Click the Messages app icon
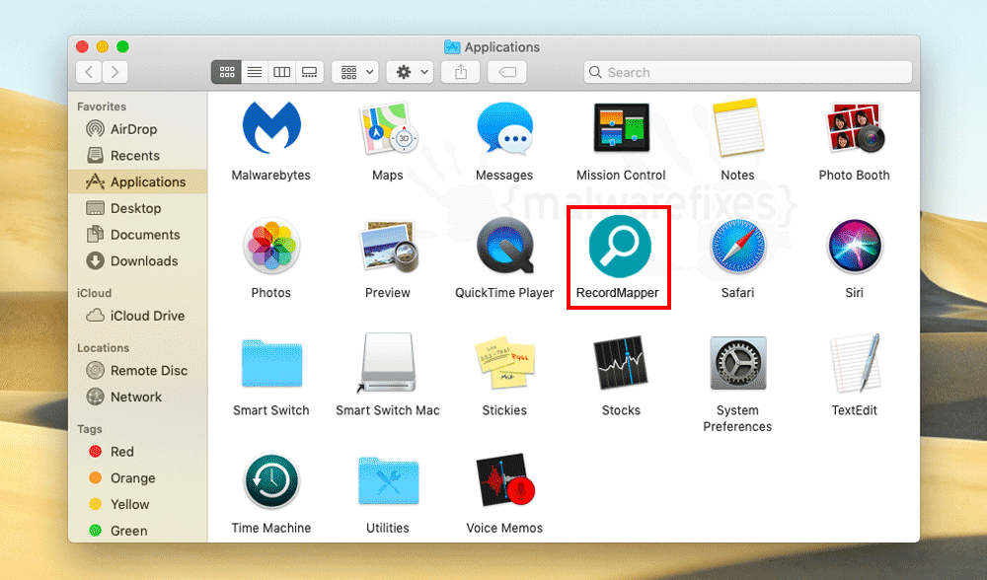987x580 pixels. 504,128
